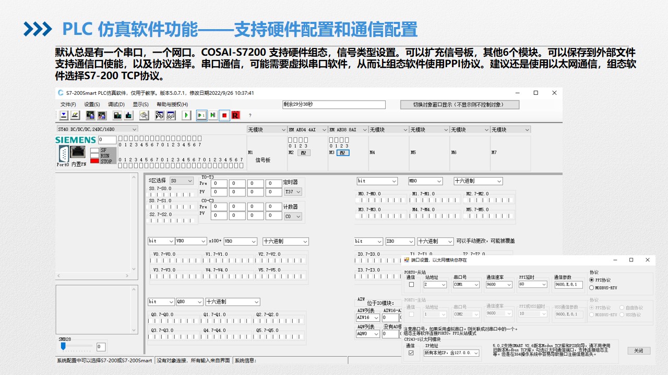
Task: Click the SMB28 slider handle
Action: click(x=63, y=346)
